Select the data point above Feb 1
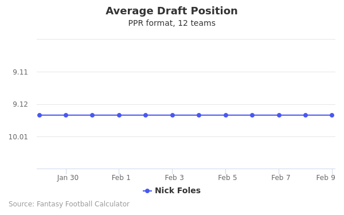This screenshot has width=344, height=215. click(119, 115)
